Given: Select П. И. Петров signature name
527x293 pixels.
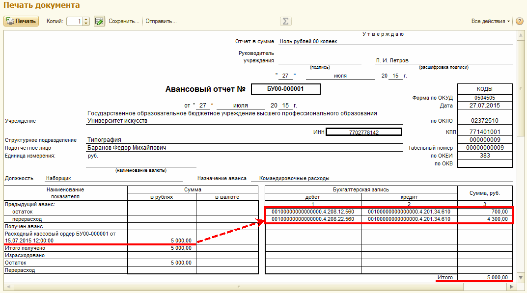Looking at the screenshot, I should click(392, 60).
